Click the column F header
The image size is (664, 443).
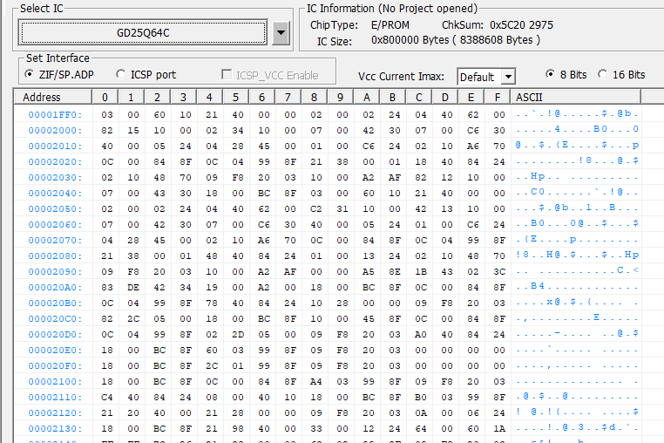point(498,97)
